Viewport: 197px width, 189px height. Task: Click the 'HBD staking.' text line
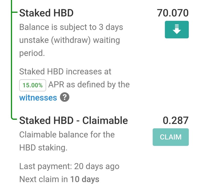43,148
